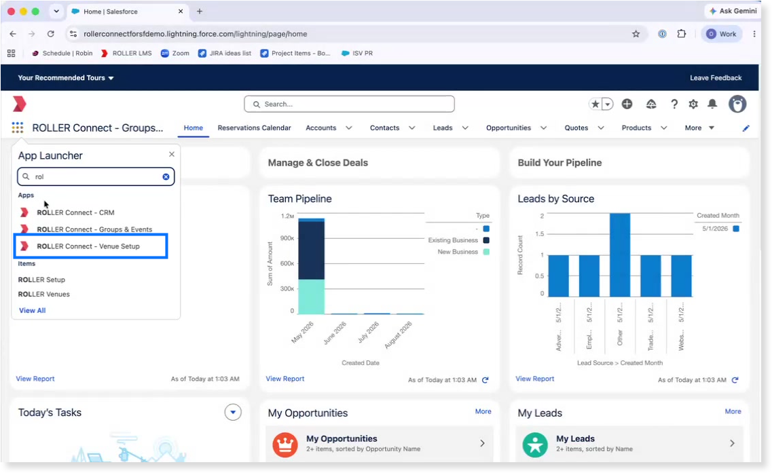Viewport: 772px width, 473px height.
Task: Open the ROLLER Venues item
Action: click(44, 295)
